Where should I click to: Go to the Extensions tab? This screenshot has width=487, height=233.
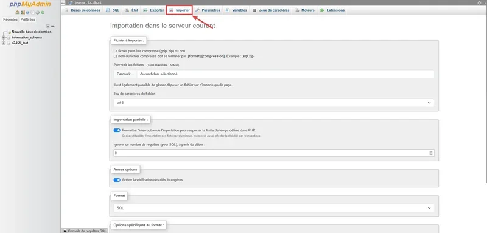point(332,10)
